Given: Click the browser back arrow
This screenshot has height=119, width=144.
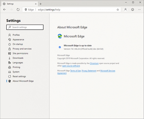Looking at the screenshot, I should [4, 9].
